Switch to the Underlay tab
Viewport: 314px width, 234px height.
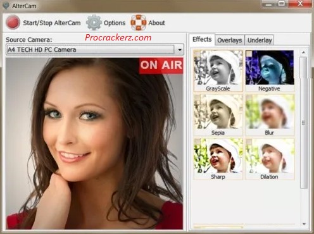(260, 40)
